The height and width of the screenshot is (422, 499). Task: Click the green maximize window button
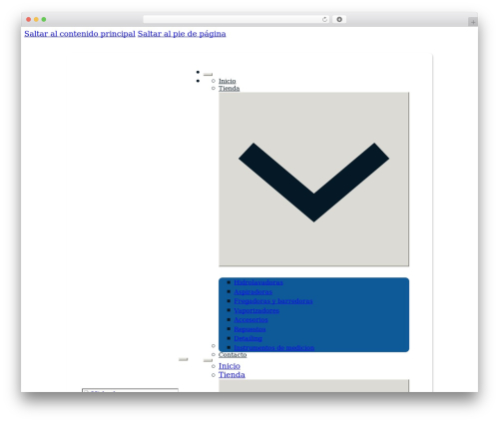coord(44,19)
